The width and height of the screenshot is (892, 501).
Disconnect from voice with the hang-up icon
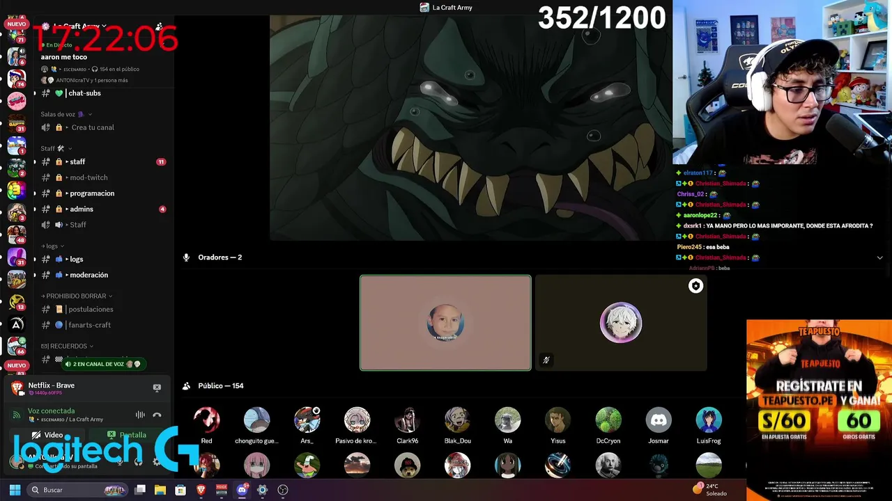pos(157,415)
